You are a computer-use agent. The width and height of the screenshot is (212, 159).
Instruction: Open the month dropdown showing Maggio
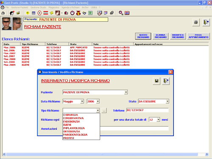point(82,101)
